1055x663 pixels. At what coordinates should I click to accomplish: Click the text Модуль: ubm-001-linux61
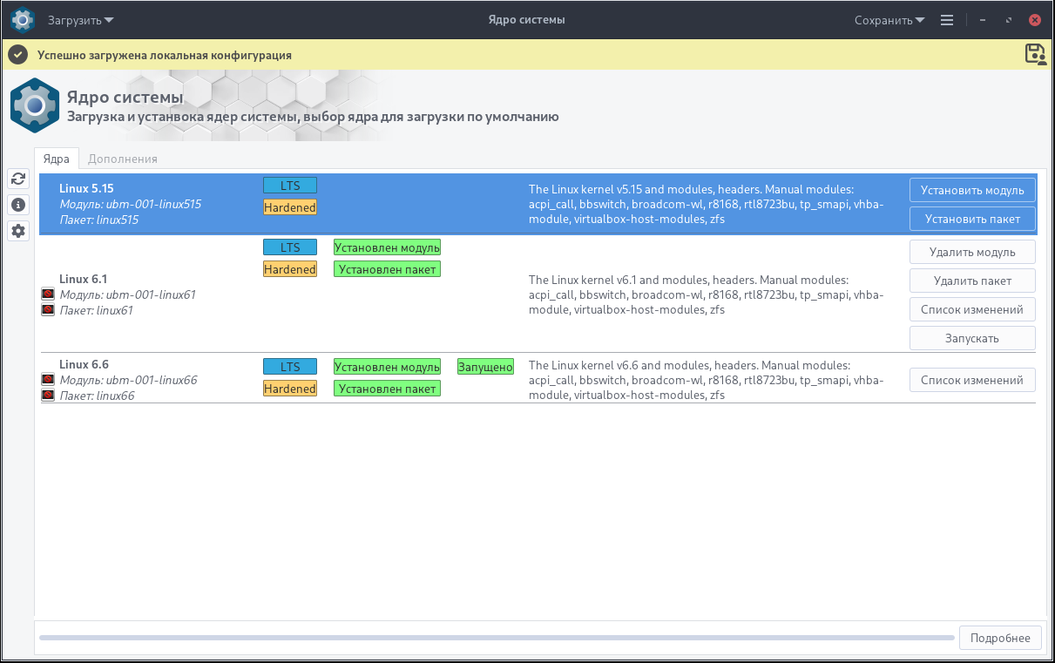pyautogui.click(x=127, y=294)
